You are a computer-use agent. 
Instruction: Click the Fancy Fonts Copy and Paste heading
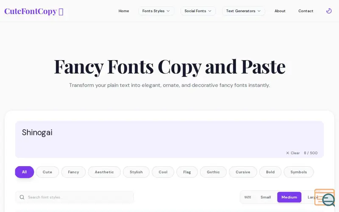(170, 67)
